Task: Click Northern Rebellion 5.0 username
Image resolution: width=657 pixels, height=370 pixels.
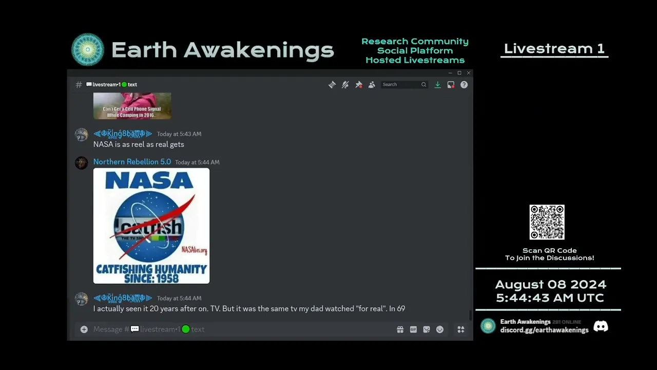Action: point(132,162)
